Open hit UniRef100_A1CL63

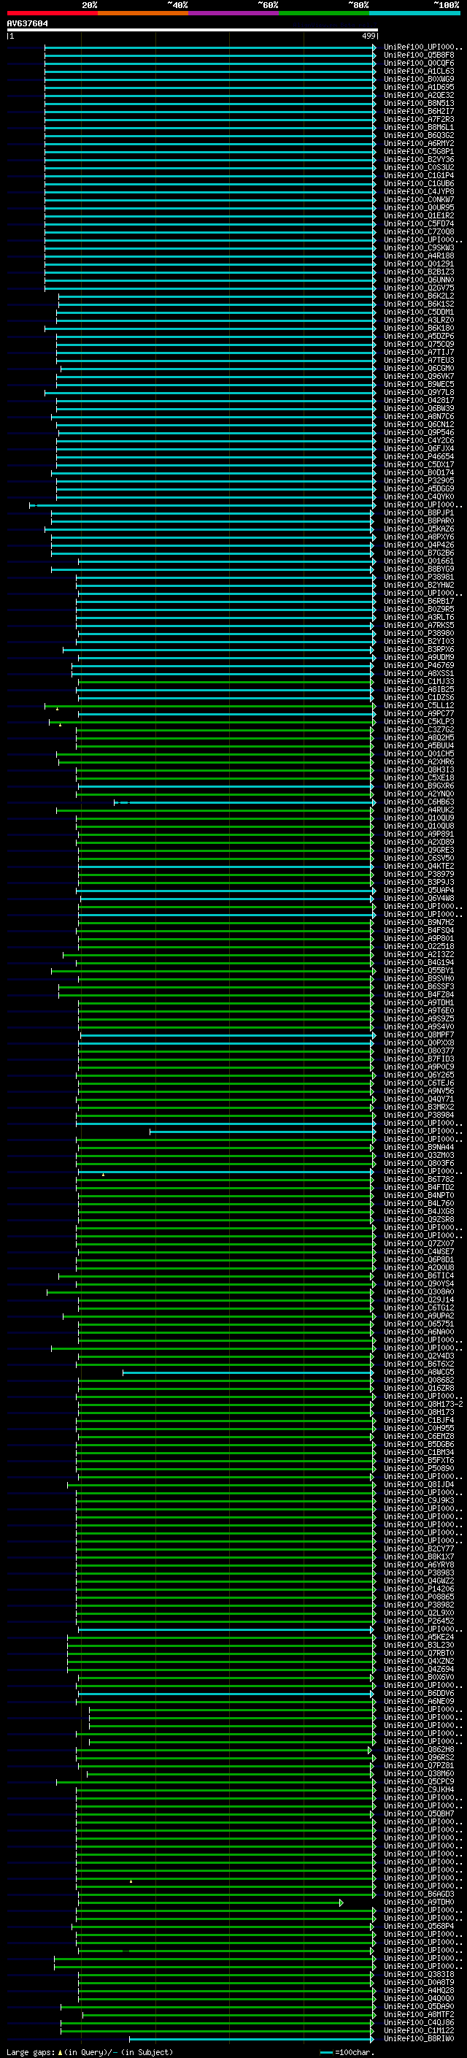click(x=418, y=71)
